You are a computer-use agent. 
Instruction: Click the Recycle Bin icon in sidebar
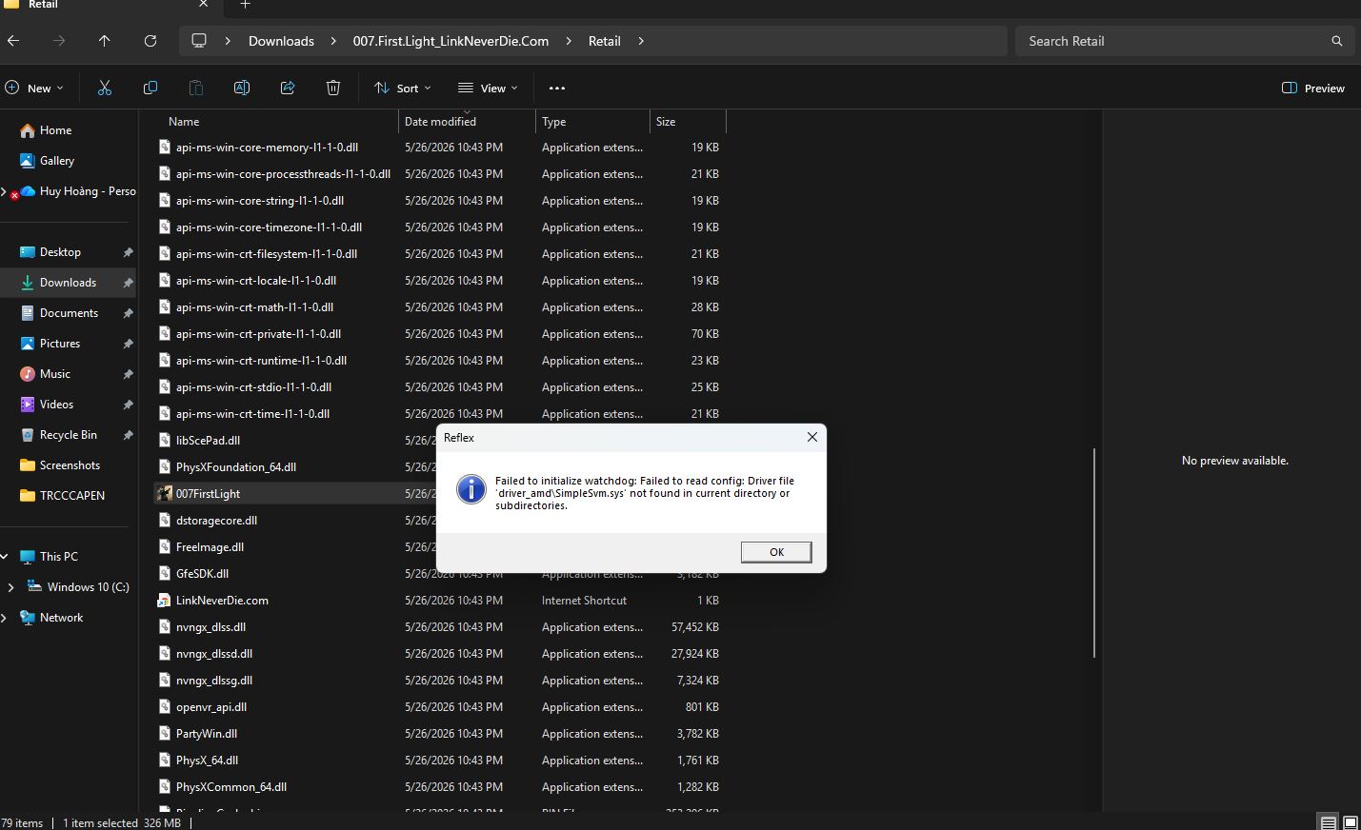point(27,435)
